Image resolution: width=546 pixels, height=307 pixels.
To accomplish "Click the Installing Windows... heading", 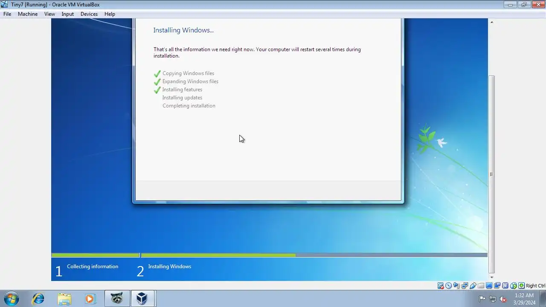I will click(183, 30).
